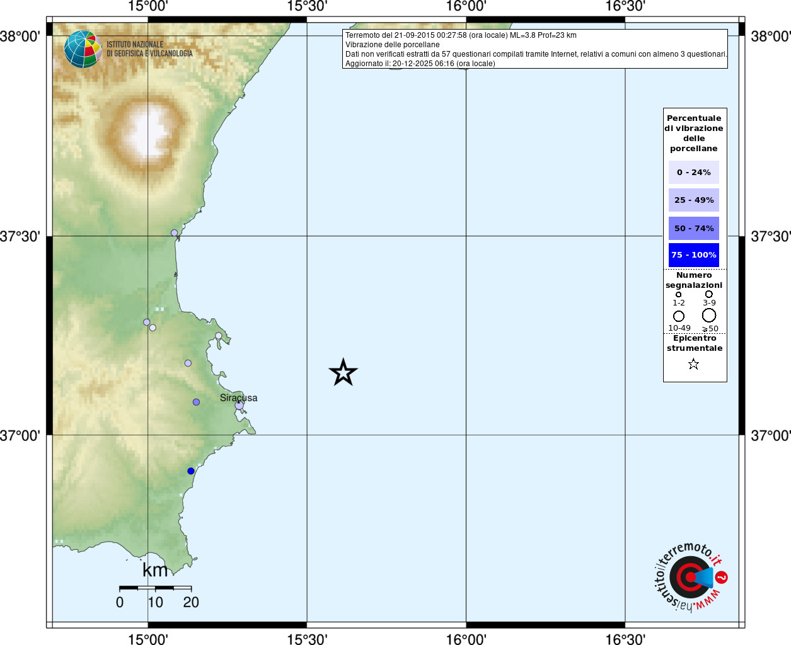Click the 3-9 reports circle in the legend
Image resolution: width=791 pixels, height=645 pixels.
[x=709, y=294]
